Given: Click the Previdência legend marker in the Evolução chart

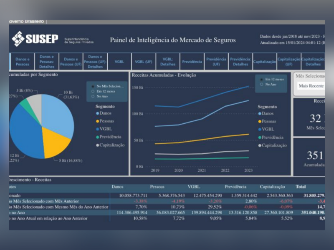Looking at the screenshot, I should coord(260,137).
